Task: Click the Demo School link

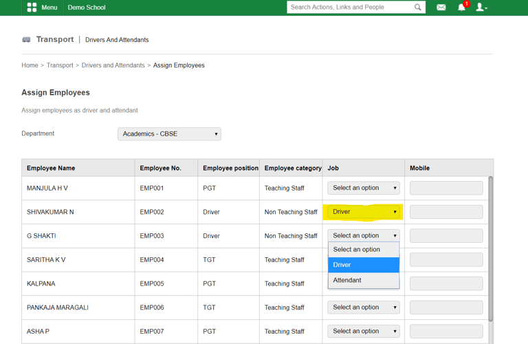Action: pos(87,8)
